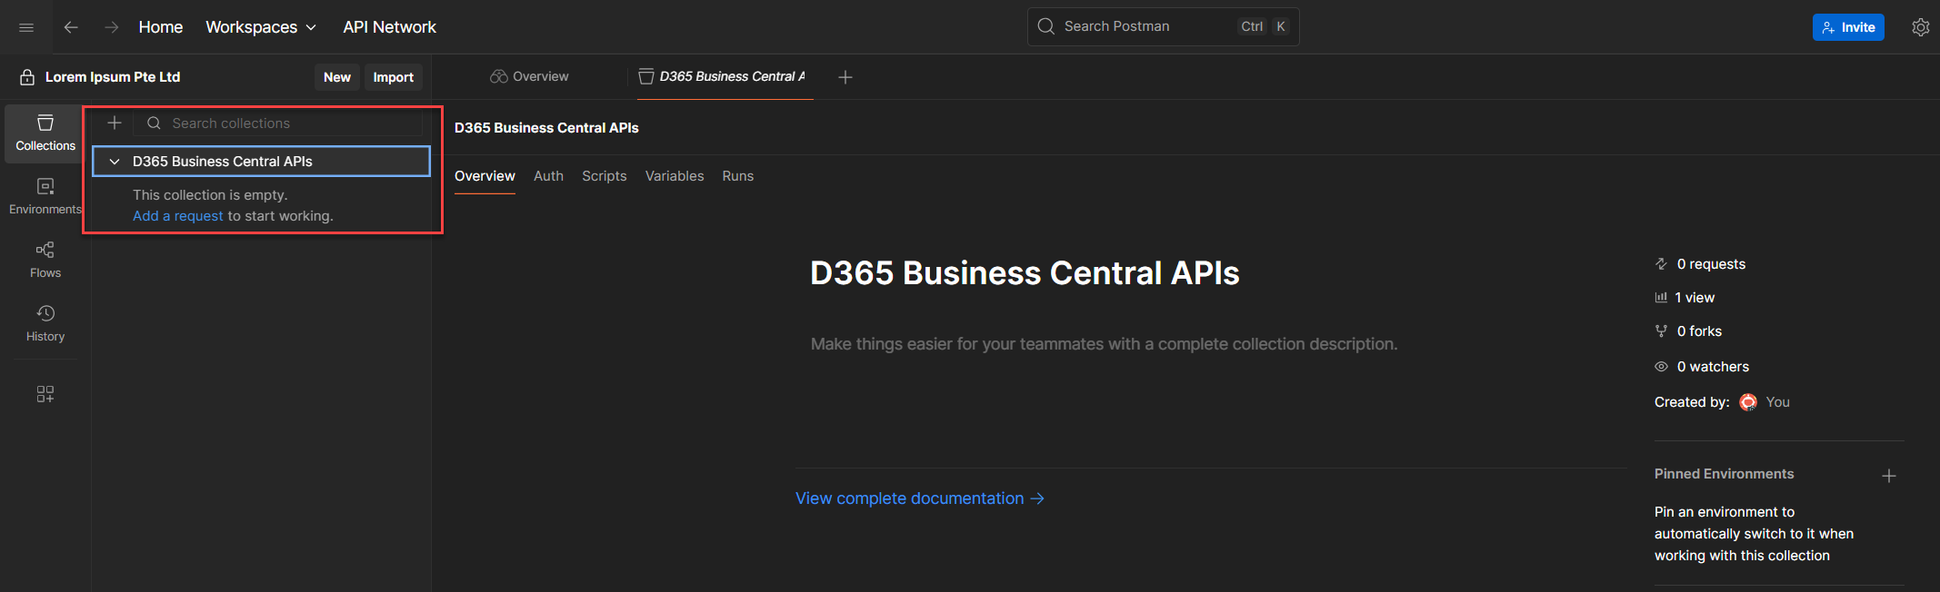Open the Workspaces dropdown
The image size is (1940, 592).
261,27
